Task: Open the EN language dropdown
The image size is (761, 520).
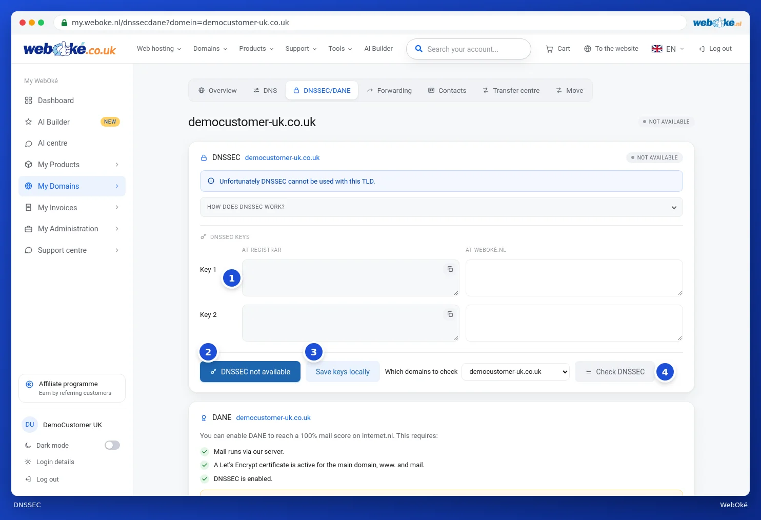Action: tap(668, 49)
